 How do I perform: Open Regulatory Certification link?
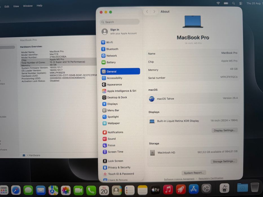(211, 178)
